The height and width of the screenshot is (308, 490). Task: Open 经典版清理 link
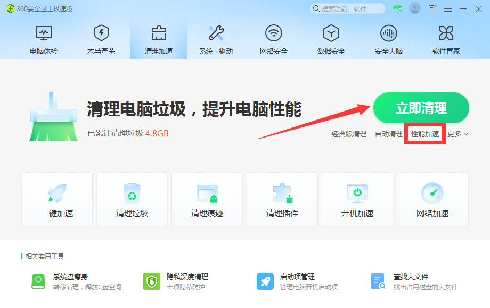click(349, 134)
